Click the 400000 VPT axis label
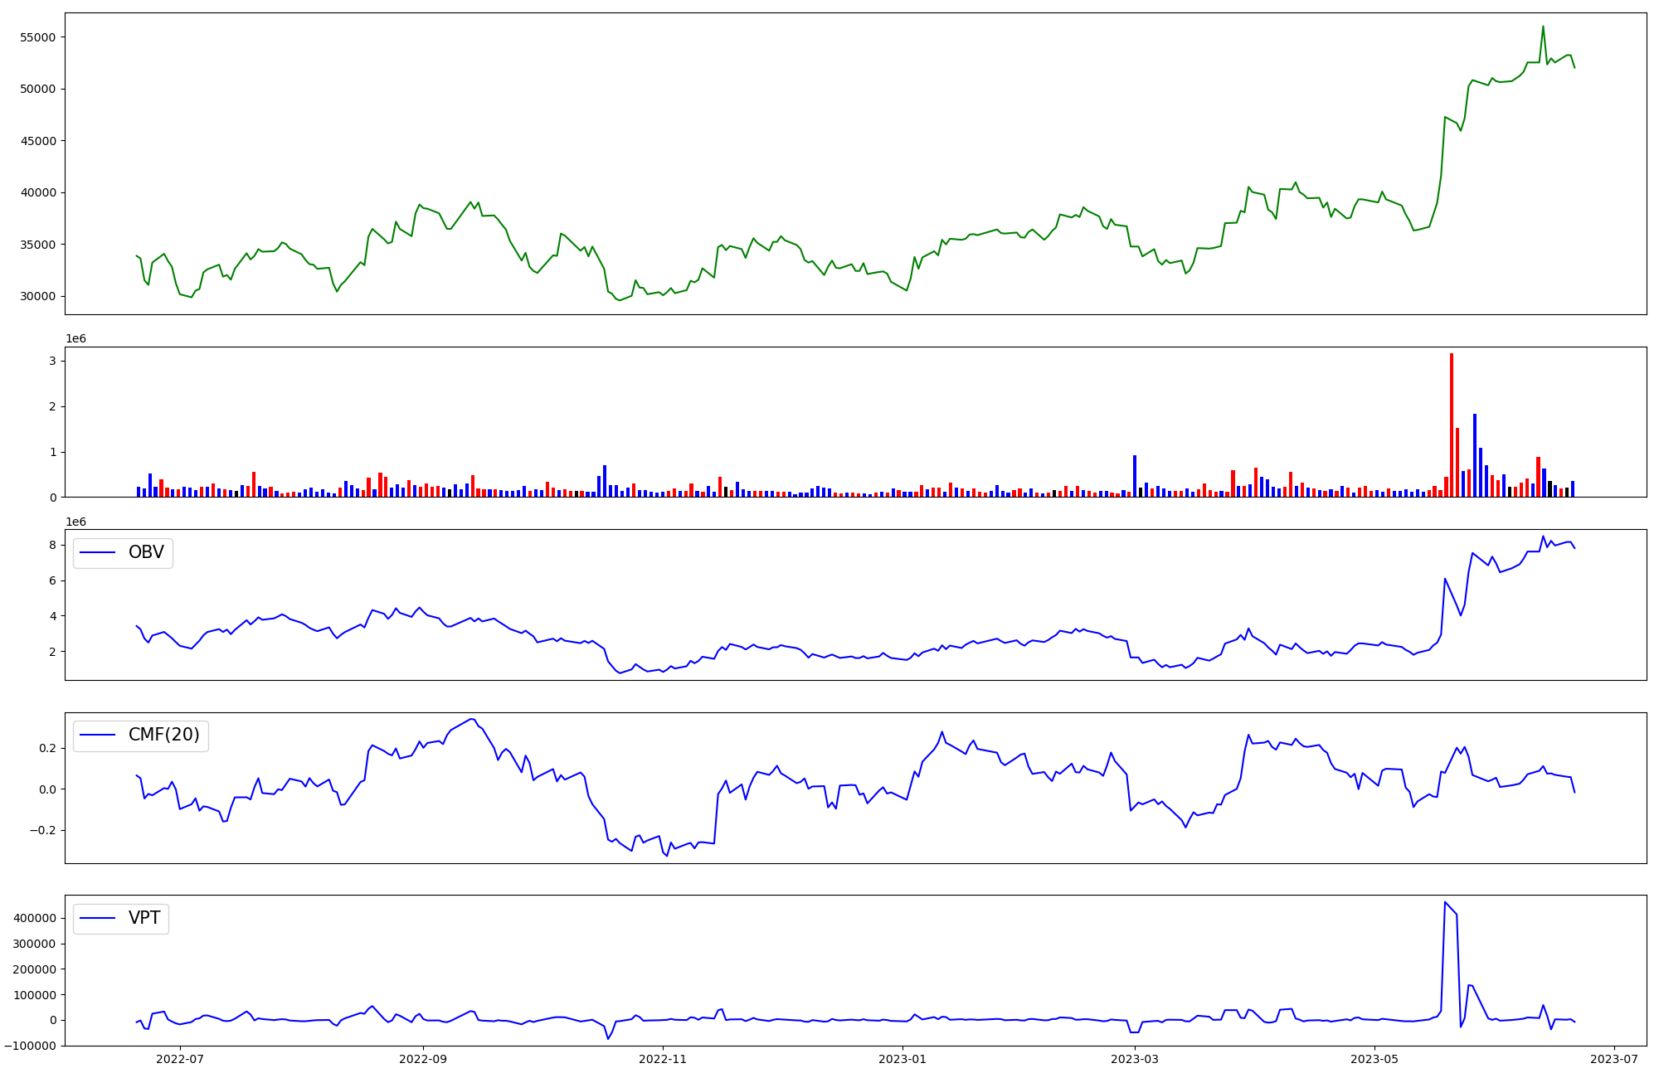Viewport: 1659px width, 1078px height. [33, 918]
